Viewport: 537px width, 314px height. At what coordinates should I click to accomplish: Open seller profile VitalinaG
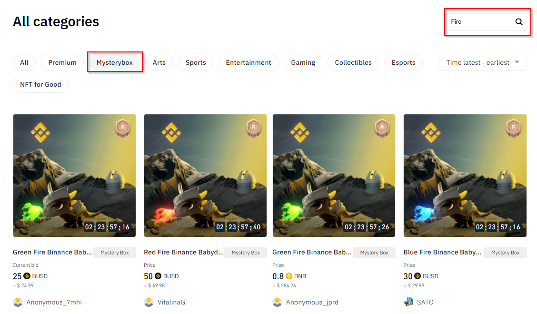point(171,303)
